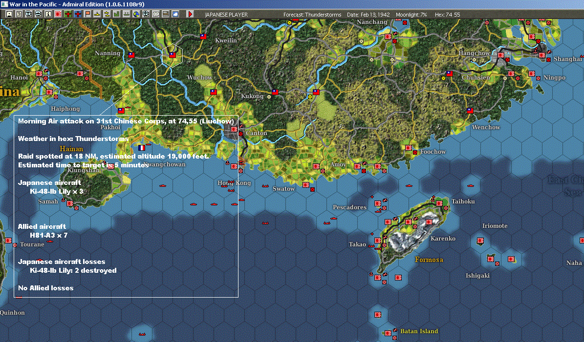Screen dimensions: 584x342
Task: Click 'No Allied losses' report line
Action: click(46, 288)
